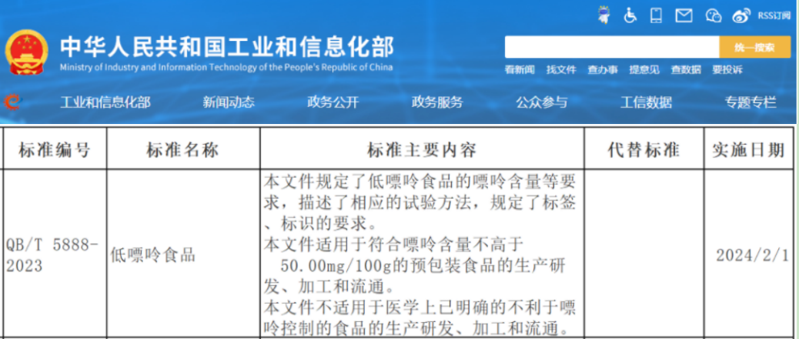The image size is (799, 339).
Task: Click the Weibo icon in header
Action: click(x=740, y=15)
